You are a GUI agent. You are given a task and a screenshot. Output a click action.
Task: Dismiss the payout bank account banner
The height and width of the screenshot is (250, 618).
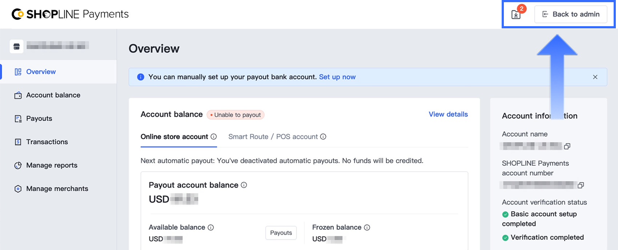[595, 77]
